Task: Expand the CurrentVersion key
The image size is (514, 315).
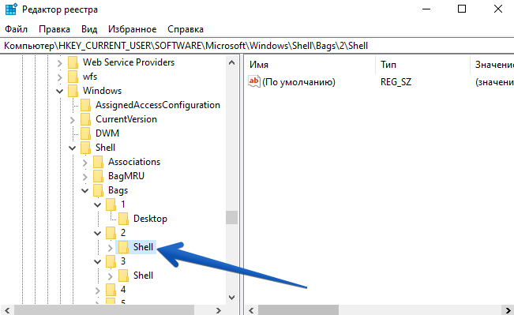Action: click(x=73, y=120)
